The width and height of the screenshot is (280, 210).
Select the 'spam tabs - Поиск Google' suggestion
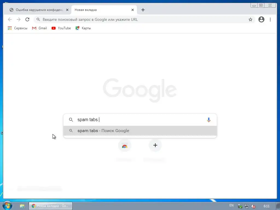140,131
